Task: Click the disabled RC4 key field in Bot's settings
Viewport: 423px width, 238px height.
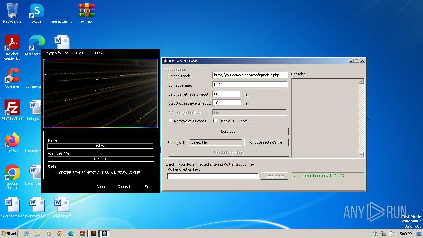Action: [x=250, y=112]
